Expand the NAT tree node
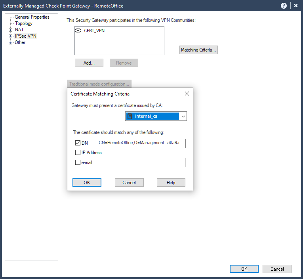The height and width of the screenshot is (279, 303). [x=11, y=30]
